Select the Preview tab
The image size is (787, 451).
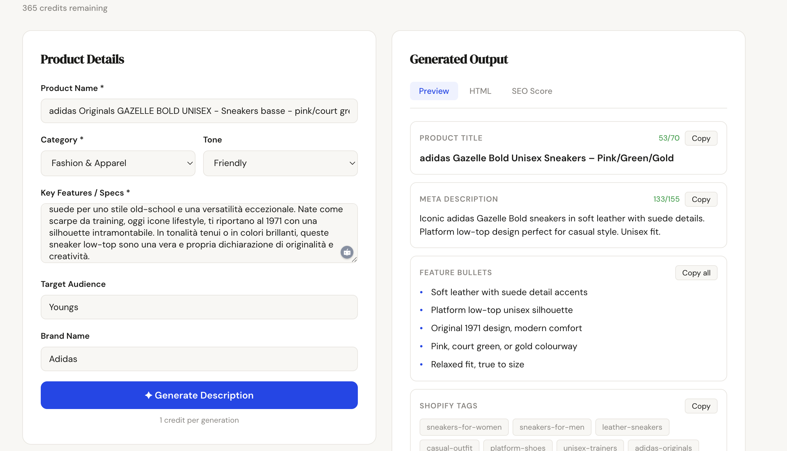coord(434,91)
